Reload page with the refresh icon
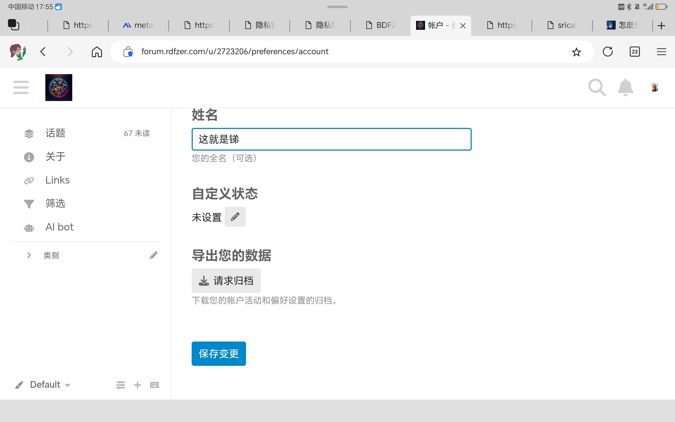The height and width of the screenshot is (422, 675). [607, 52]
